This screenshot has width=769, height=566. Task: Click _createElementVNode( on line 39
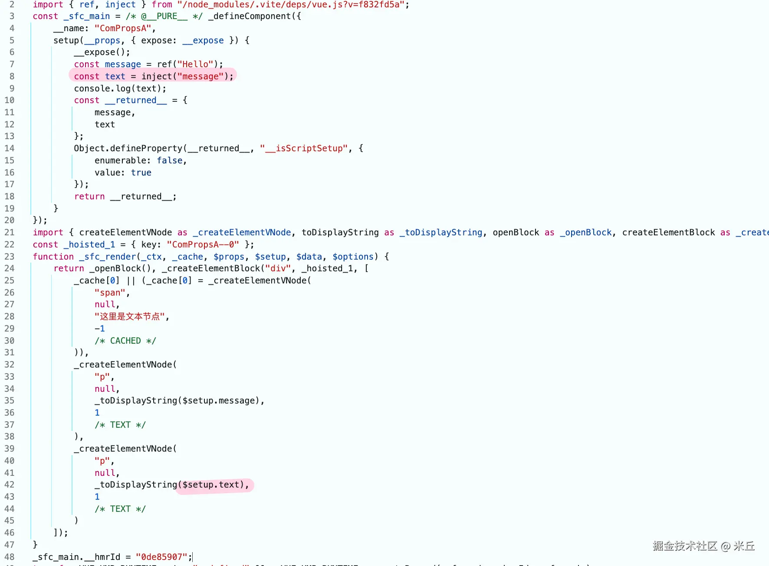pos(125,449)
